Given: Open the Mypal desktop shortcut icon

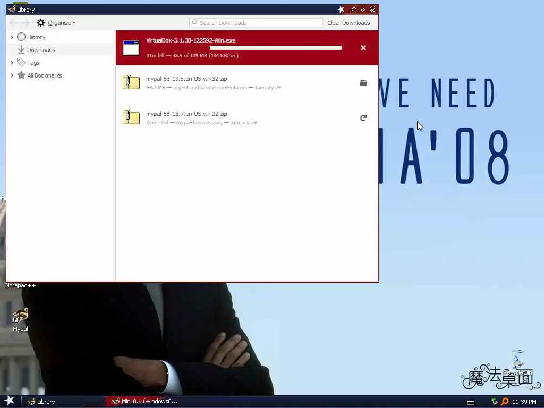Looking at the screenshot, I should click(20, 315).
